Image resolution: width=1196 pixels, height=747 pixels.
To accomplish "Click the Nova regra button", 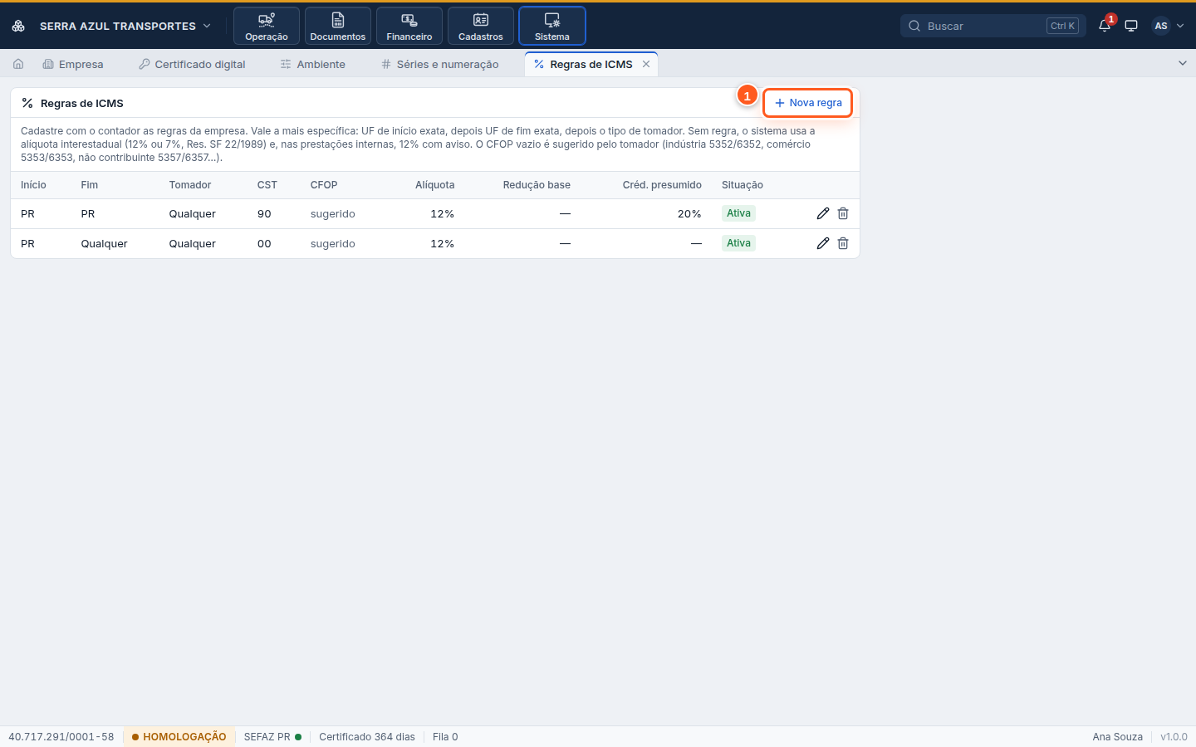I will (x=808, y=103).
